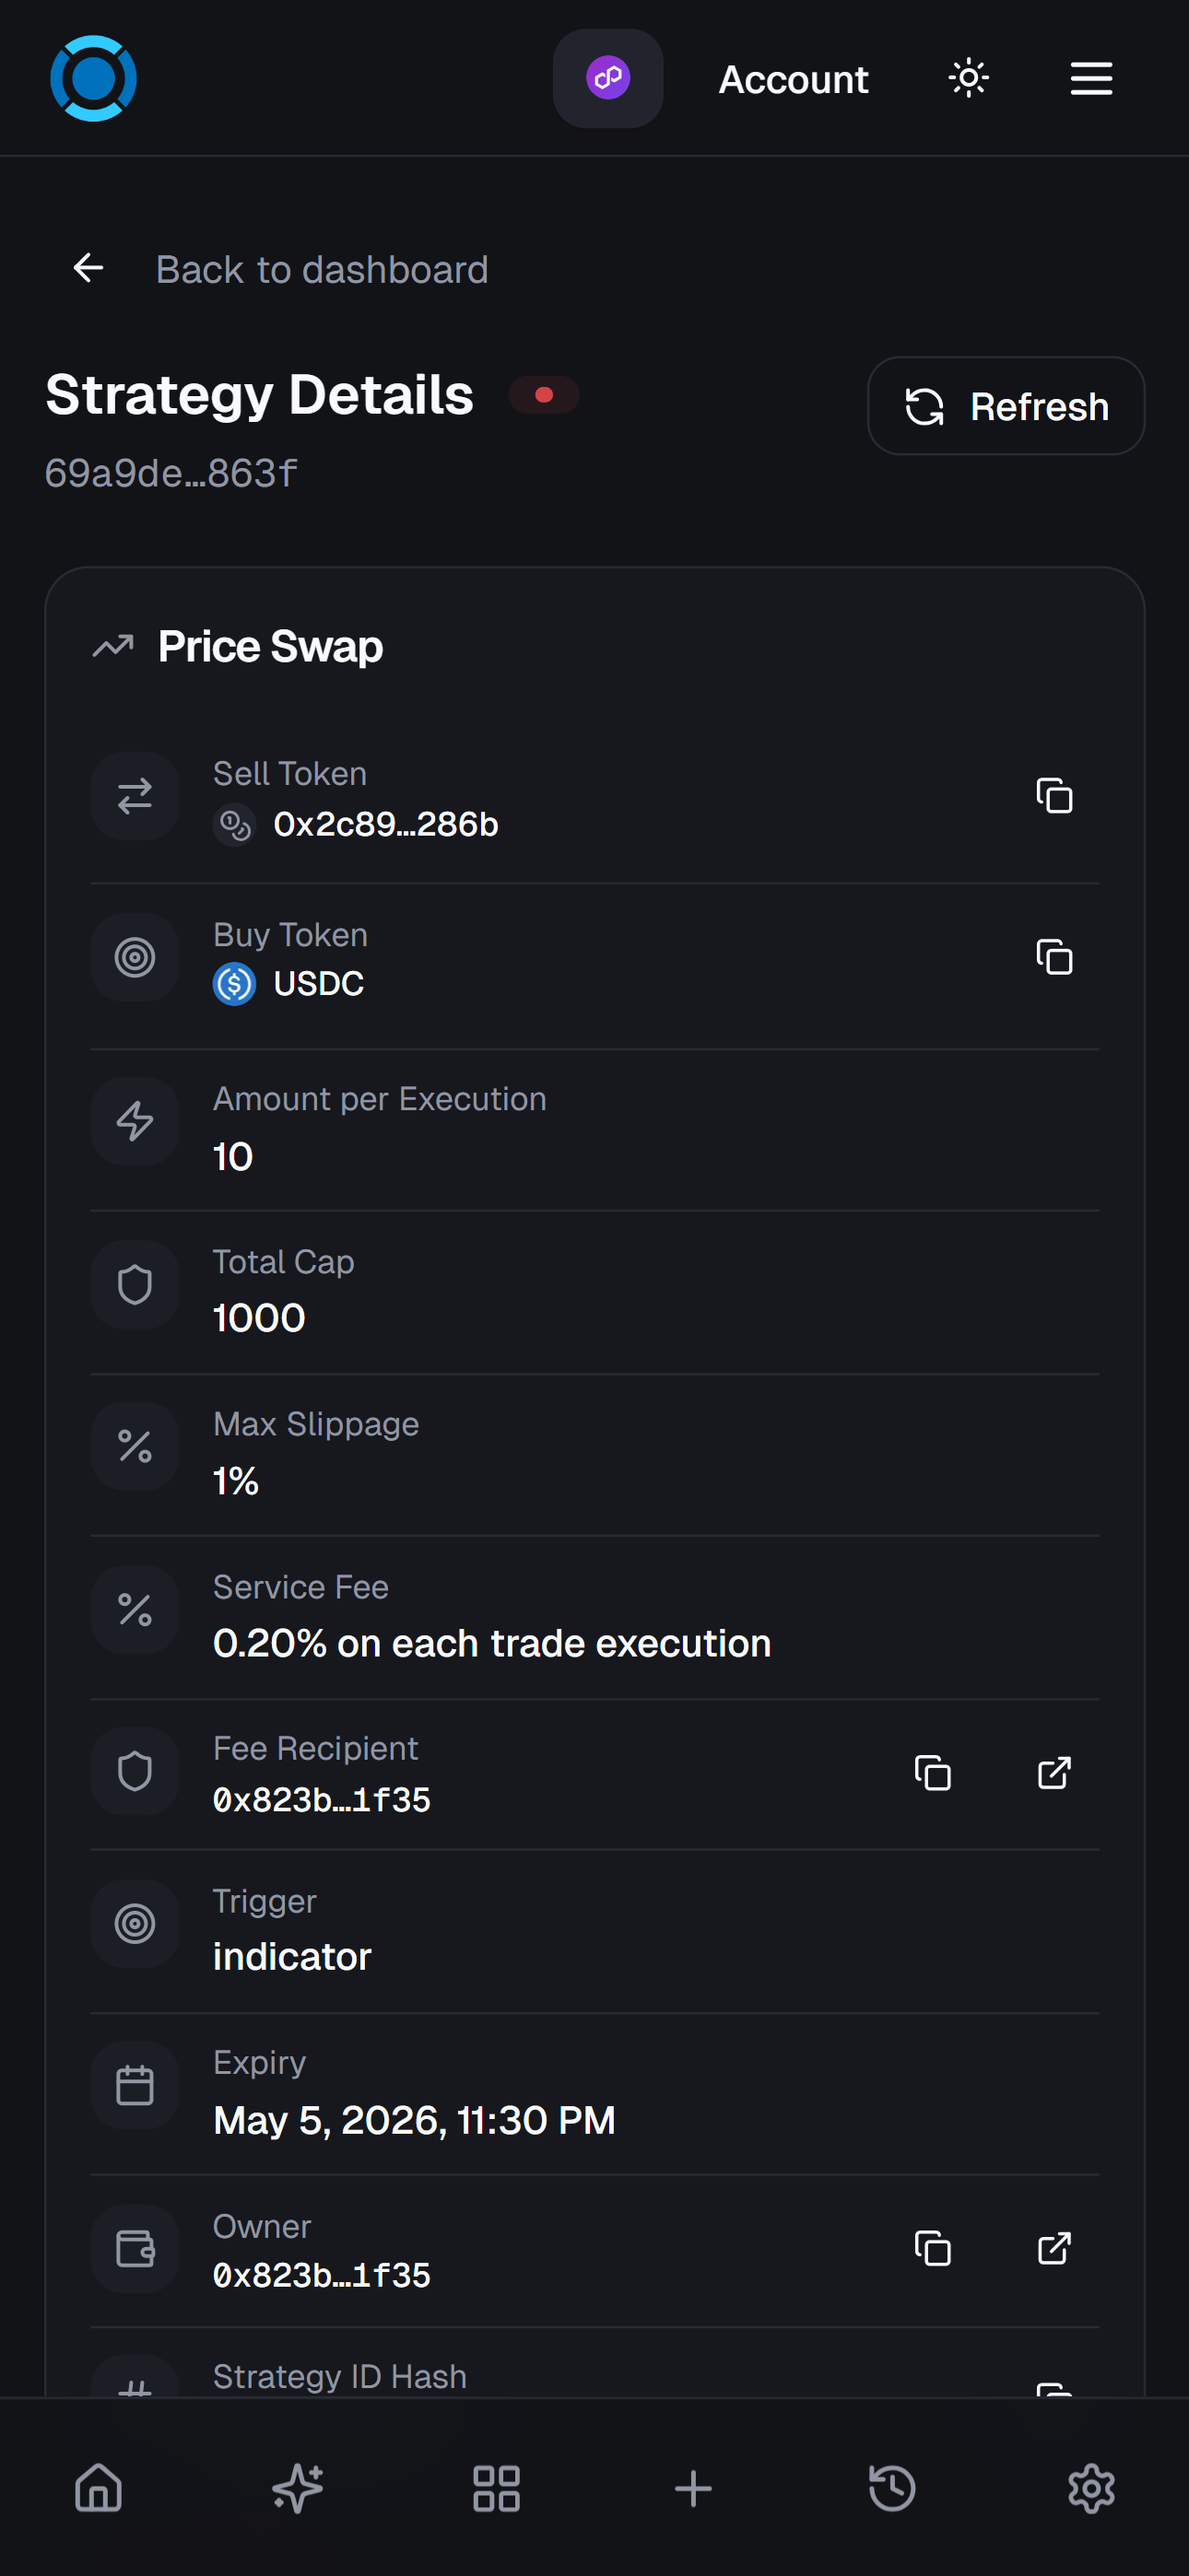
Task: Toggle light/dark theme sun icon
Action: (x=968, y=78)
